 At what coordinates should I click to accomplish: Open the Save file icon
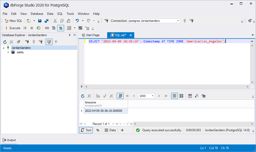(x=40, y=21)
